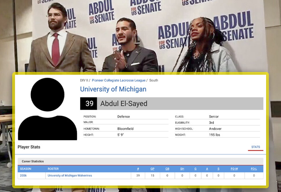Image resolution: width=281 pixels, height=192 pixels.
Task: Click the DIV II breadcrumb text
Action: (x=84, y=80)
